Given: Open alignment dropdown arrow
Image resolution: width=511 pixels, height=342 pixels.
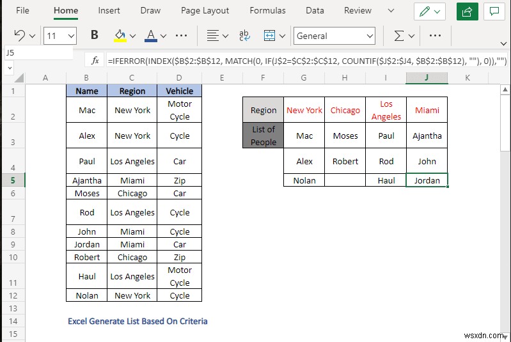Looking at the screenshot, I should 225,36.
